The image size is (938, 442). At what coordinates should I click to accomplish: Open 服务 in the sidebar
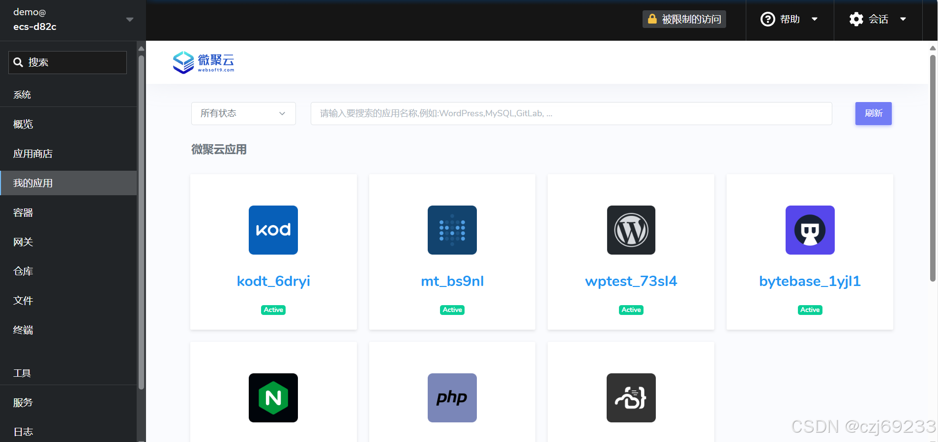point(68,403)
